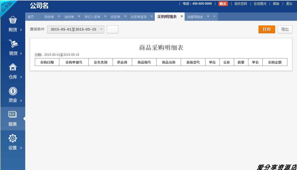Screen dimensions: 297x170
Task: Expand the 销货 menu label
Action: [13, 53]
